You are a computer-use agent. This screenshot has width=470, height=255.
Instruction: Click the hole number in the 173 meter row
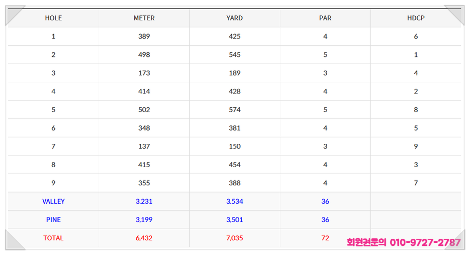click(x=53, y=73)
